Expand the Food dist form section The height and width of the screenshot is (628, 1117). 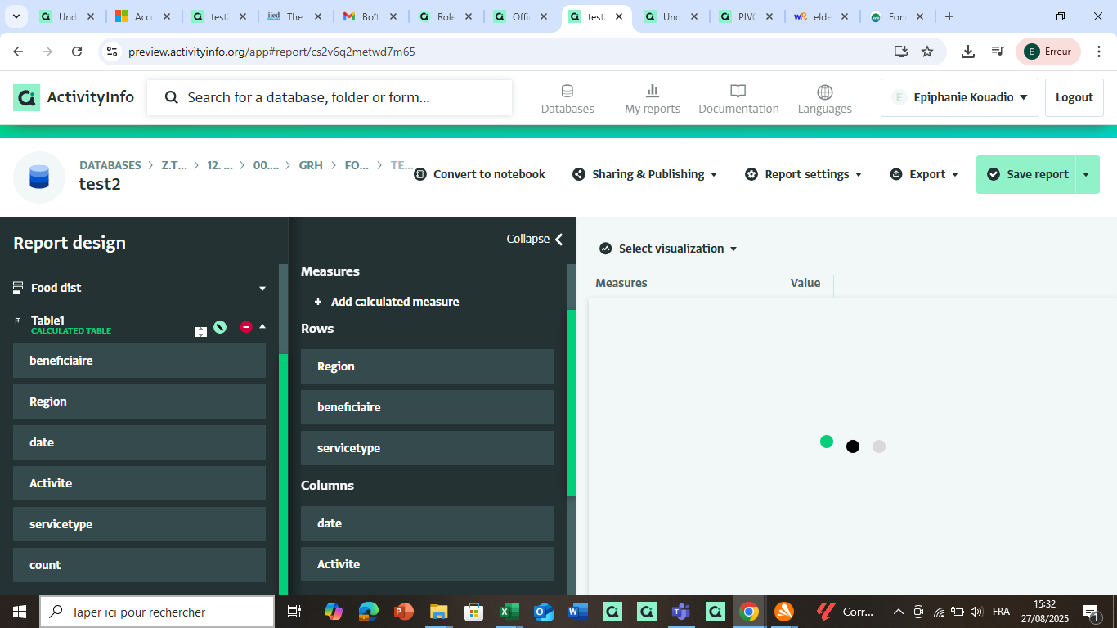pyautogui.click(x=262, y=289)
